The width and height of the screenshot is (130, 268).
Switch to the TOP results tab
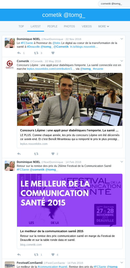click(x=21, y=26)
